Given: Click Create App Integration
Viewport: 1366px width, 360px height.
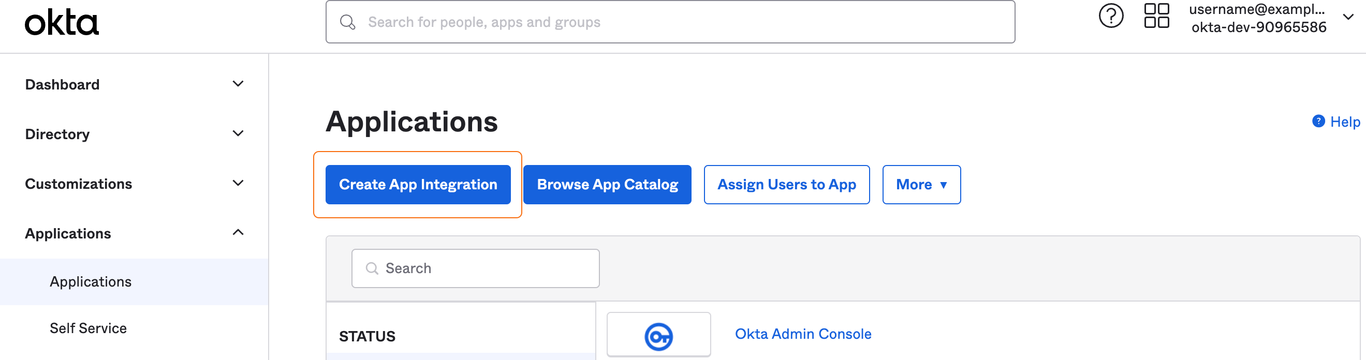Looking at the screenshot, I should (418, 185).
